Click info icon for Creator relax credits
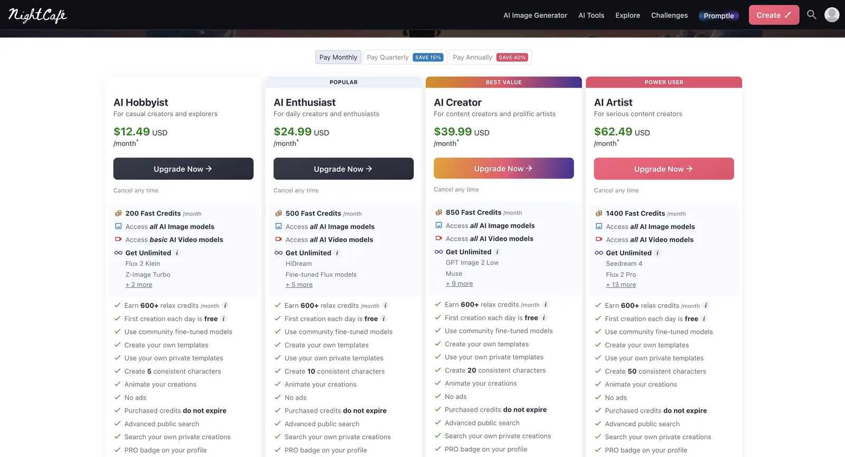The image size is (845, 457). pyautogui.click(x=546, y=304)
